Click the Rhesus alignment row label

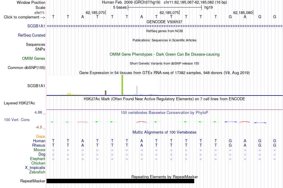(x=39, y=145)
